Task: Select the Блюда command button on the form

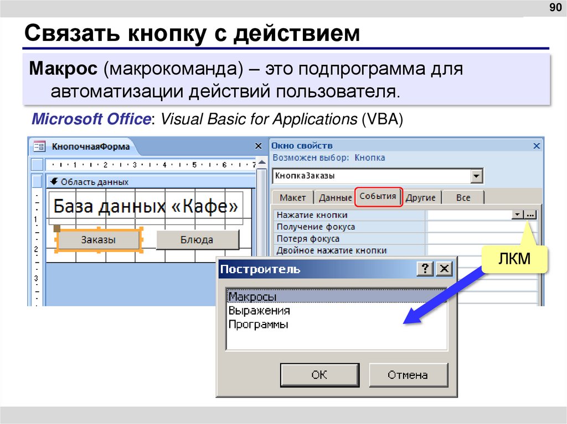Action: point(198,240)
